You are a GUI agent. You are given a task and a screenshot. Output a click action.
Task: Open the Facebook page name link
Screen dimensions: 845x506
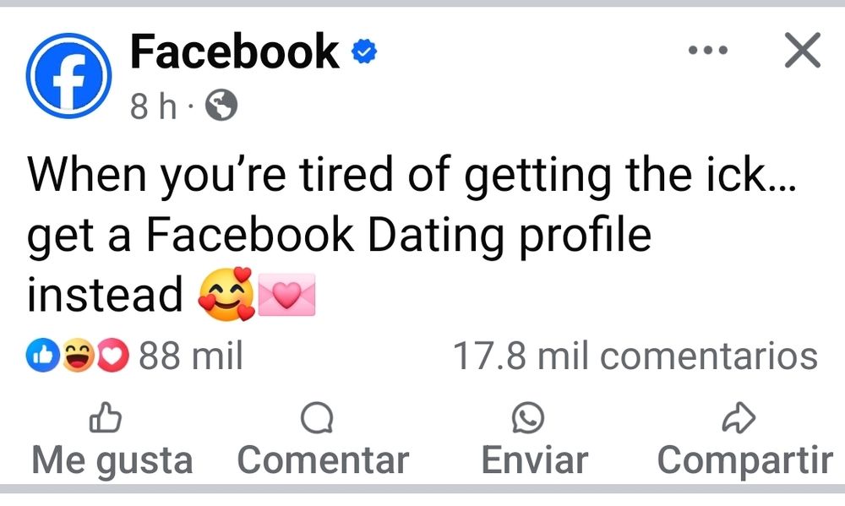[234, 52]
